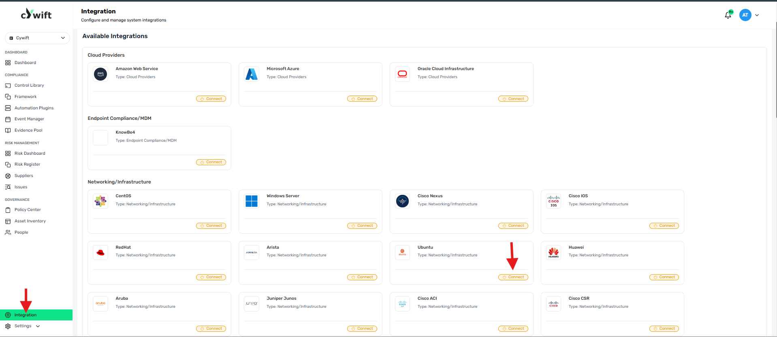Image resolution: width=777 pixels, height=337 pixels.
Task: Open Dashboard from the sidebar
Action: (x=25, y=63)
